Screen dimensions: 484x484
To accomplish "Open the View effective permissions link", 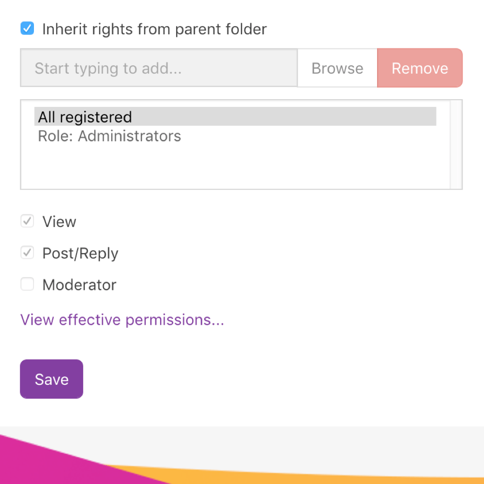I will [122, 320].
